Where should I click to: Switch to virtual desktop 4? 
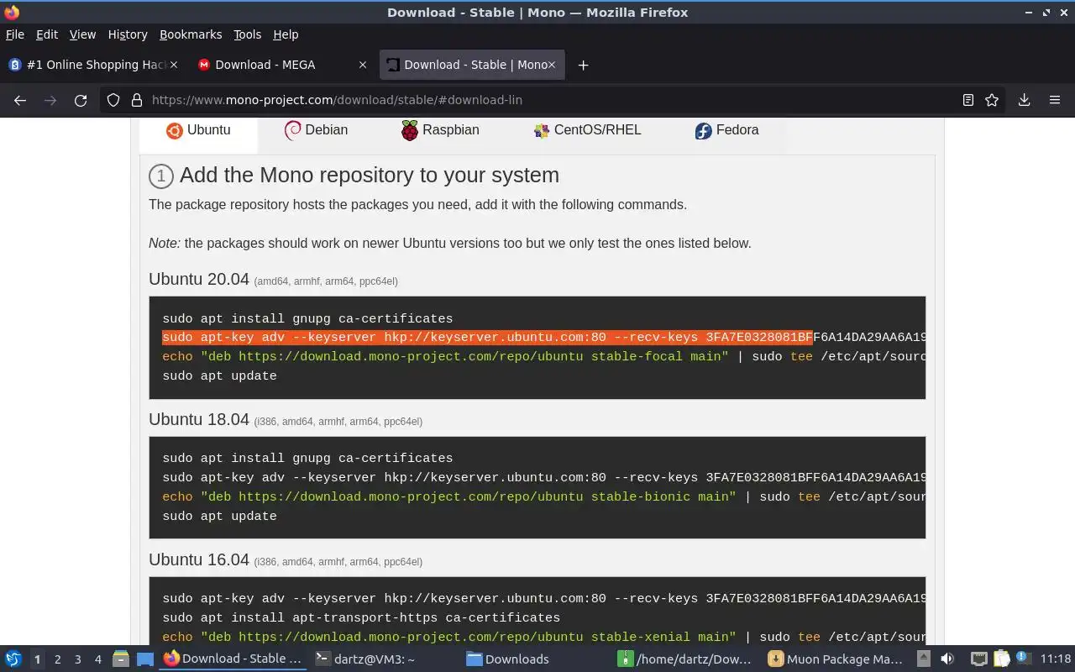(97, 659)
